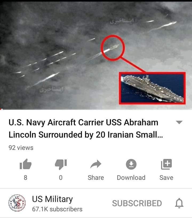
Task: Tap the Save to playlist icon
Action: (x=166, y=164)
